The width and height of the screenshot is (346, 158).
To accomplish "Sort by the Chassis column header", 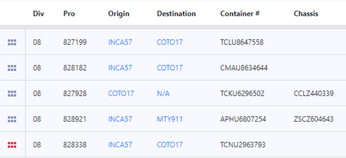I will click(306, 14).
